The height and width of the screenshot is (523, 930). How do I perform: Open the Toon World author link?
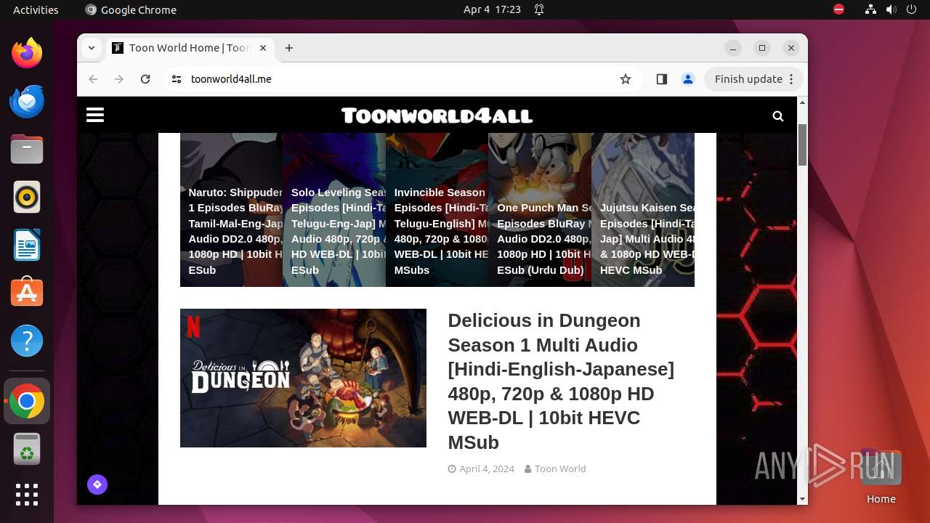pos(560,469)
